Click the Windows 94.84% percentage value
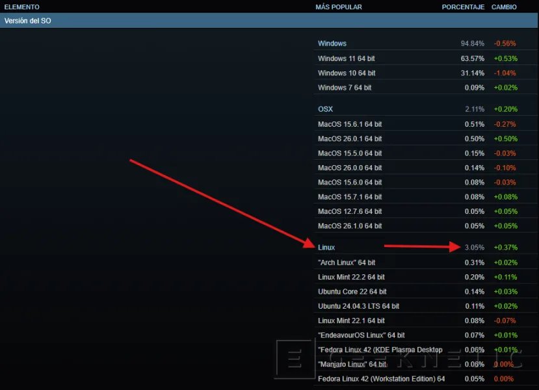 [472, 44]
